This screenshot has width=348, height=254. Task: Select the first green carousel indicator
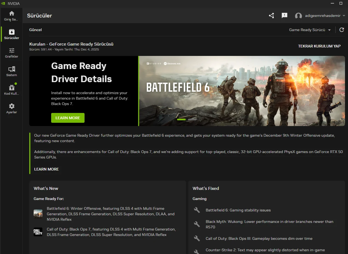pyautogui.click(x=181, y=119)
